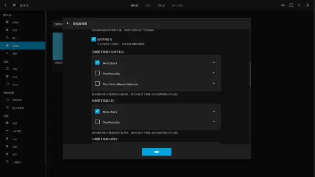Switch to NFO 设置 tab
This screenshot has height=177, width=315.
pos(178,5)
